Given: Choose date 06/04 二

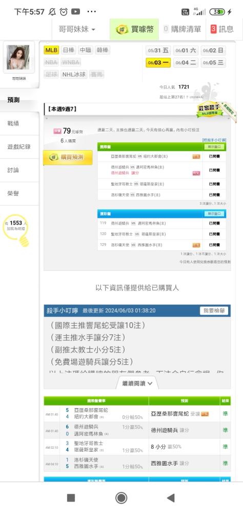Looking at the screenshot, I should click(186, 63).
